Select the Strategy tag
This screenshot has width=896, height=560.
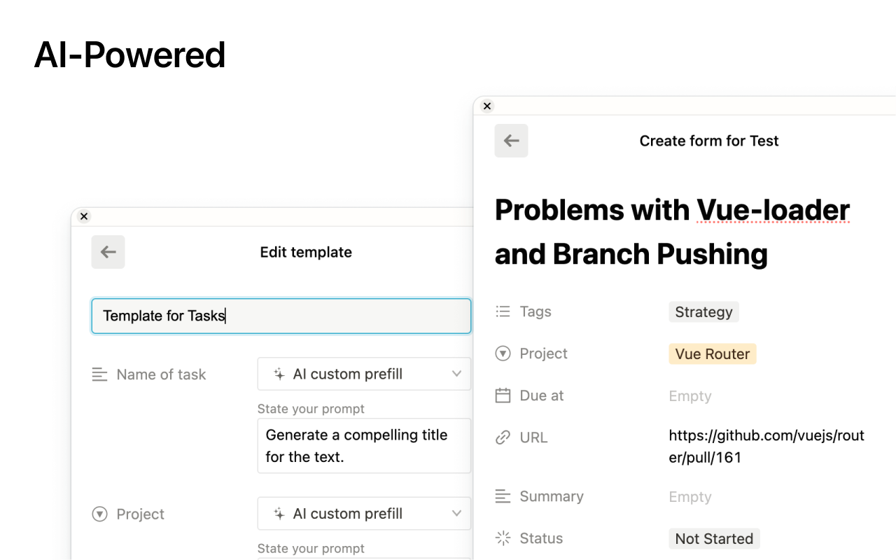[x=703, y=312]
